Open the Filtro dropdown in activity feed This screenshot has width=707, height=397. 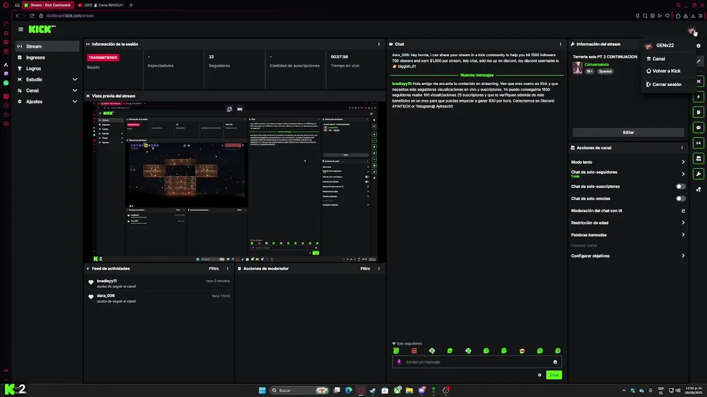coord(214,269)
